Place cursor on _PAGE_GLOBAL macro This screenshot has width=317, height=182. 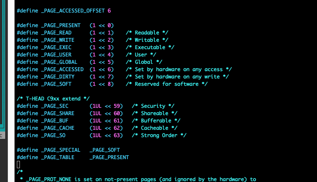coord(62,62)
